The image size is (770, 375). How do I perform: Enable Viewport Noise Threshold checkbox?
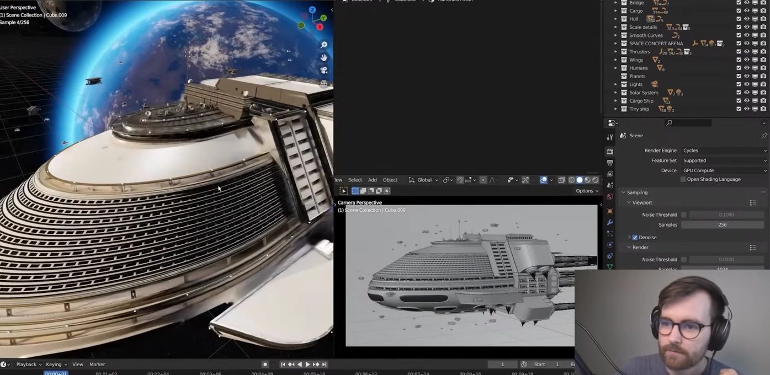(684, 215)
